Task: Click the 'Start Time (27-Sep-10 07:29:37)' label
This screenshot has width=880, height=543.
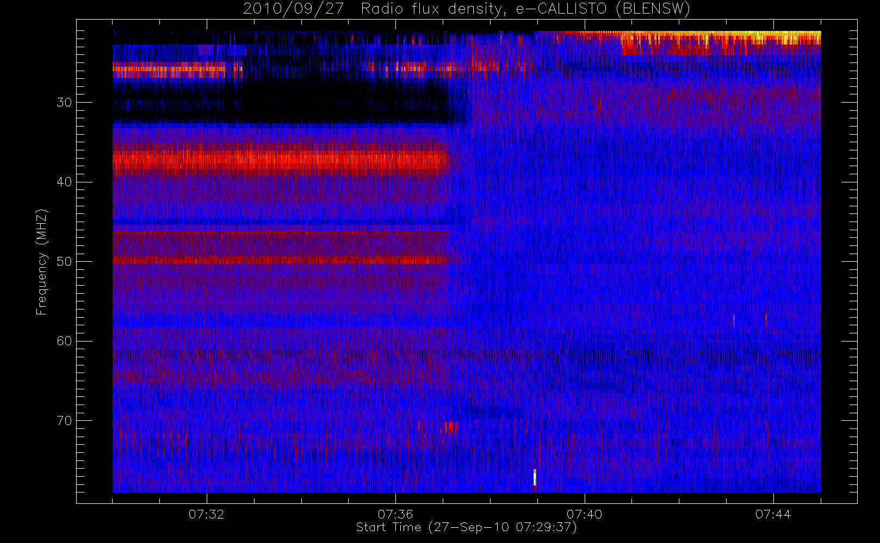Action: 466,527
